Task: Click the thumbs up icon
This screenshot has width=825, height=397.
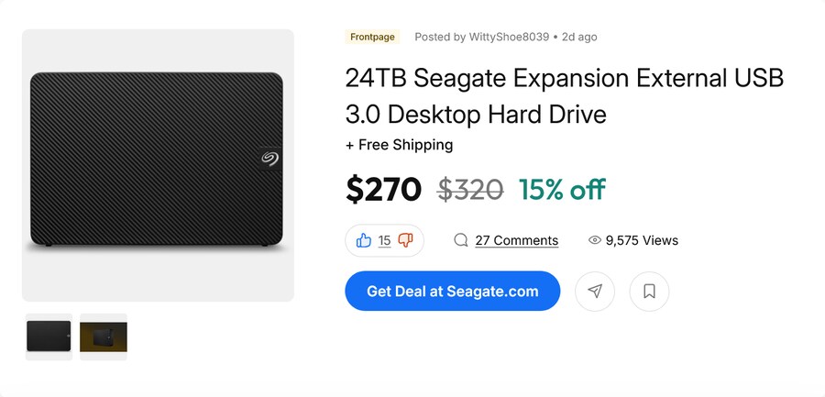Action: 364,240
